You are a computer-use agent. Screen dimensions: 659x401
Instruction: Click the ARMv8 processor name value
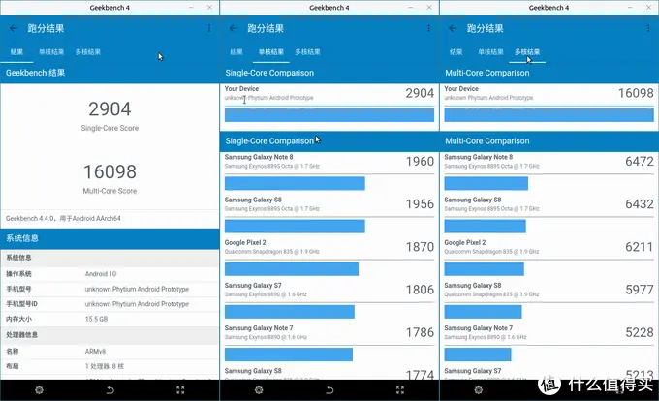(x=95, y=351)
